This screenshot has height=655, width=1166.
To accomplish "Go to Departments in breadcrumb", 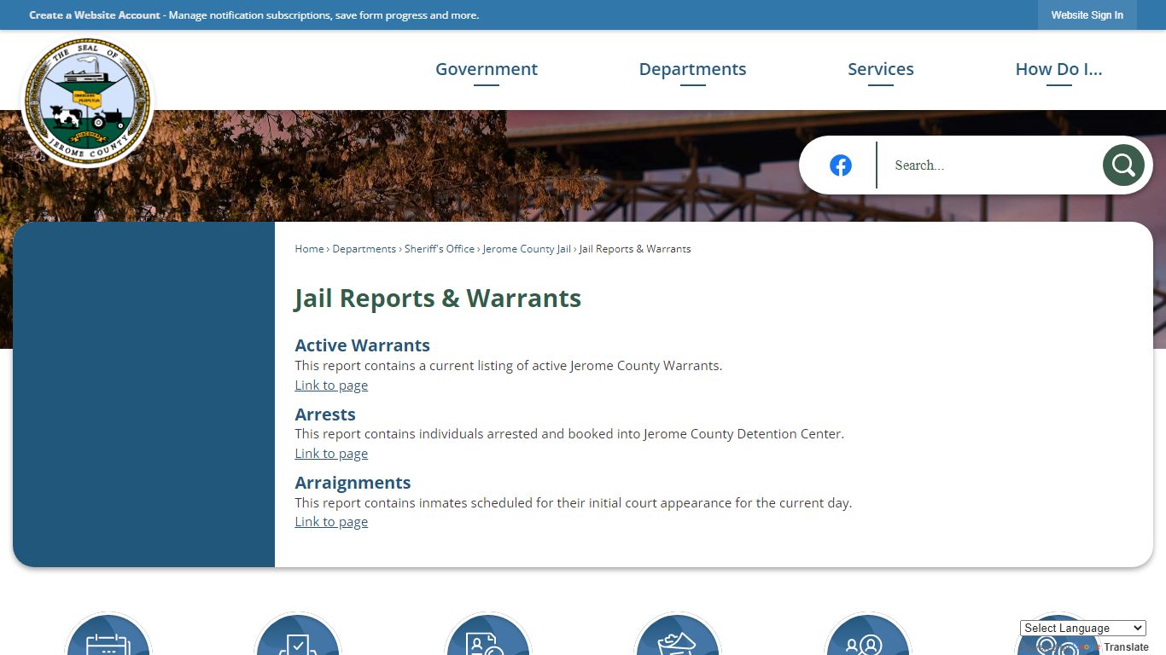I will (364, 249).
